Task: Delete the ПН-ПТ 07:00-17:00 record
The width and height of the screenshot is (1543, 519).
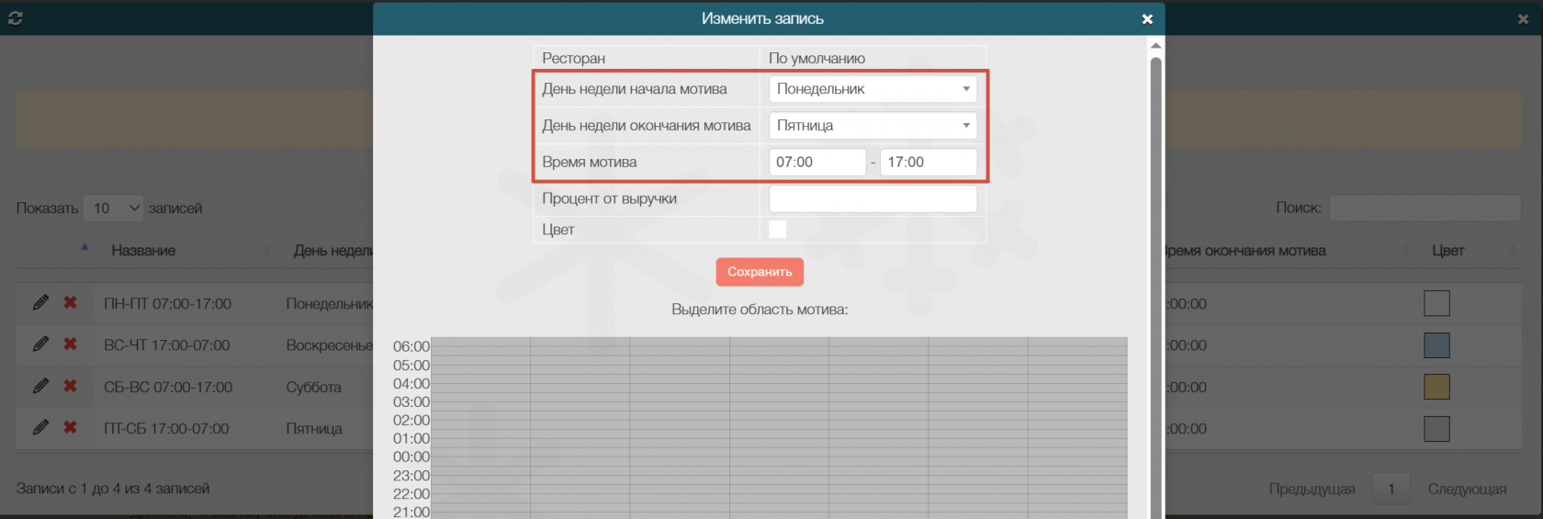Action: point(70,302)
